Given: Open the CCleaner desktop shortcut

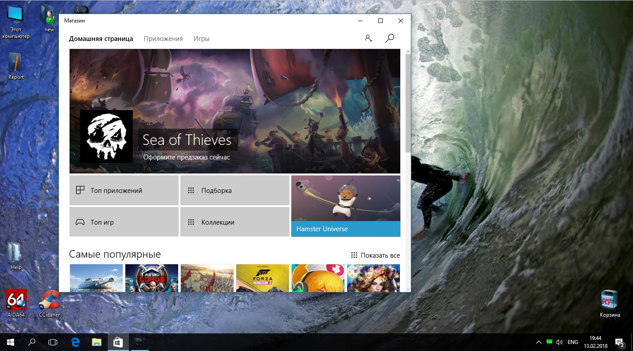Looking at the screenshot, I should pos(49,301).
